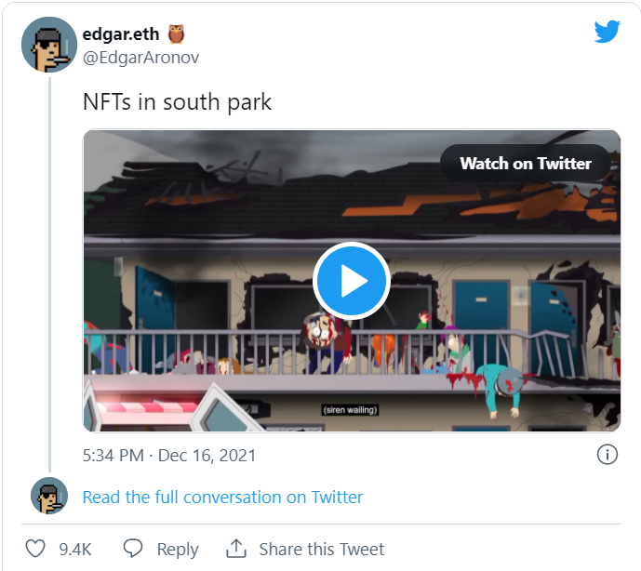The width and height of the screenshot is (641, 571).
Task: Click the reply speech bubble icon
Action: (x=133, y=549)
